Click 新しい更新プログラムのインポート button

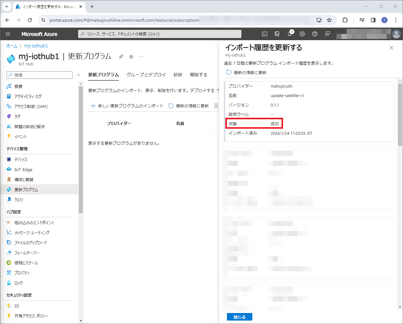[x=127, y=106]
